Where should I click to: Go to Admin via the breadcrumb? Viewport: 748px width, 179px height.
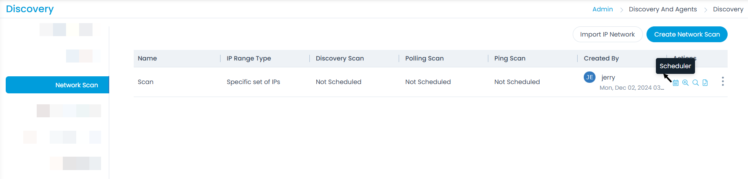point(602,9)
